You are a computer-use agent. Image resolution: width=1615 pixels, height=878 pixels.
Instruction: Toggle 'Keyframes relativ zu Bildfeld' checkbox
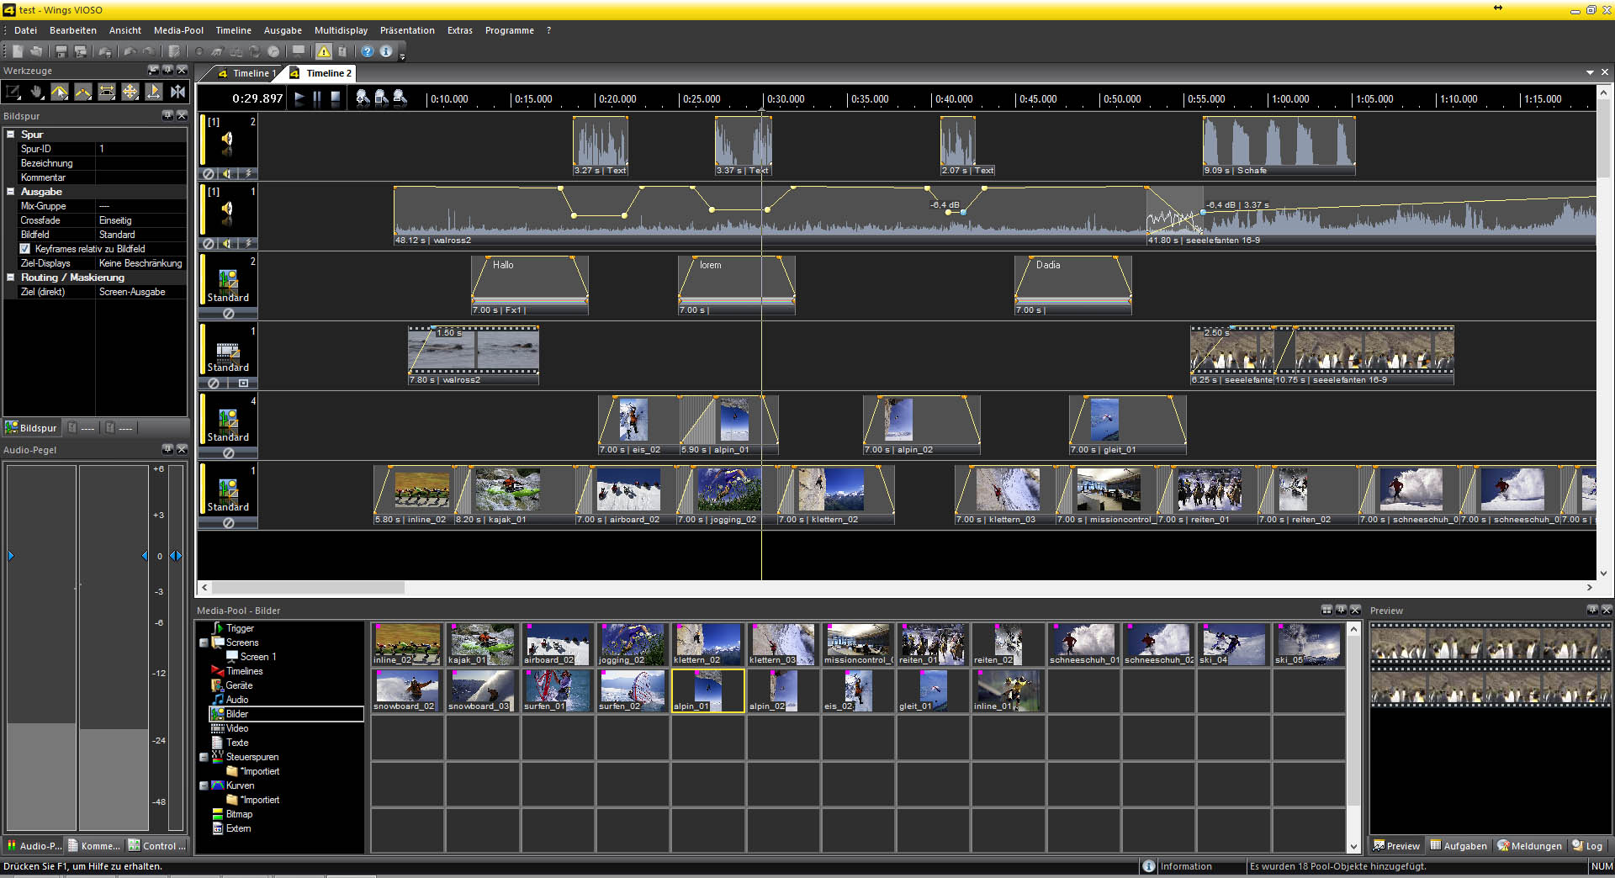(25, 249)
